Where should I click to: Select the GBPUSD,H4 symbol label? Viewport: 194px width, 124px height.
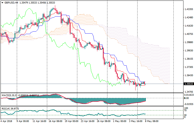[11, 3]
